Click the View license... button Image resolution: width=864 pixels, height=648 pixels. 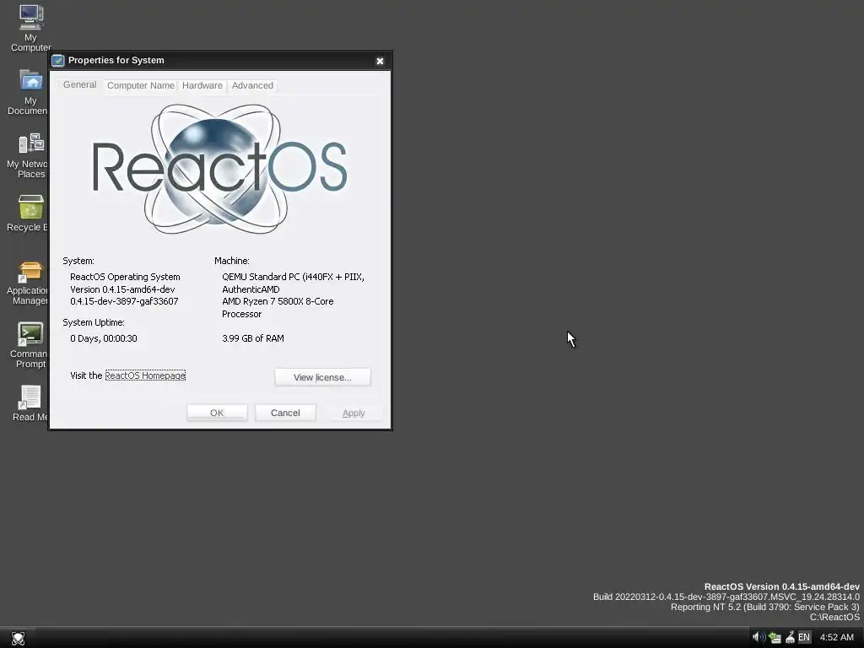322,377
